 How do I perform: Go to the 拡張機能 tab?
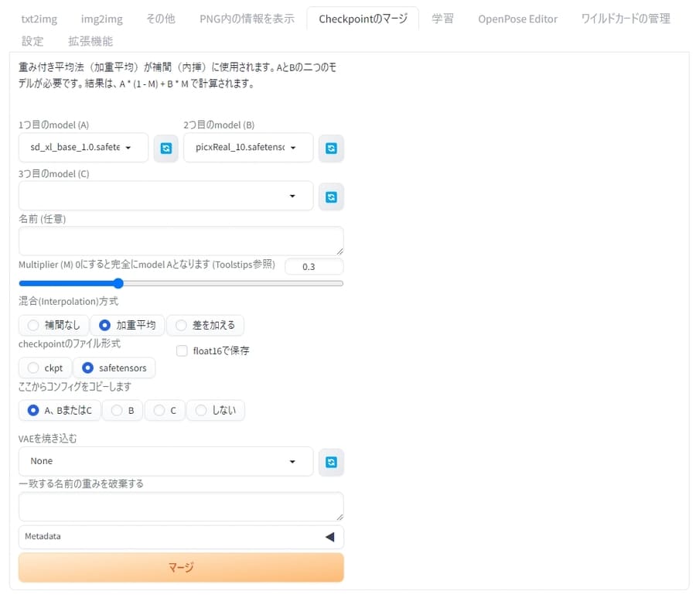point(90,41)
